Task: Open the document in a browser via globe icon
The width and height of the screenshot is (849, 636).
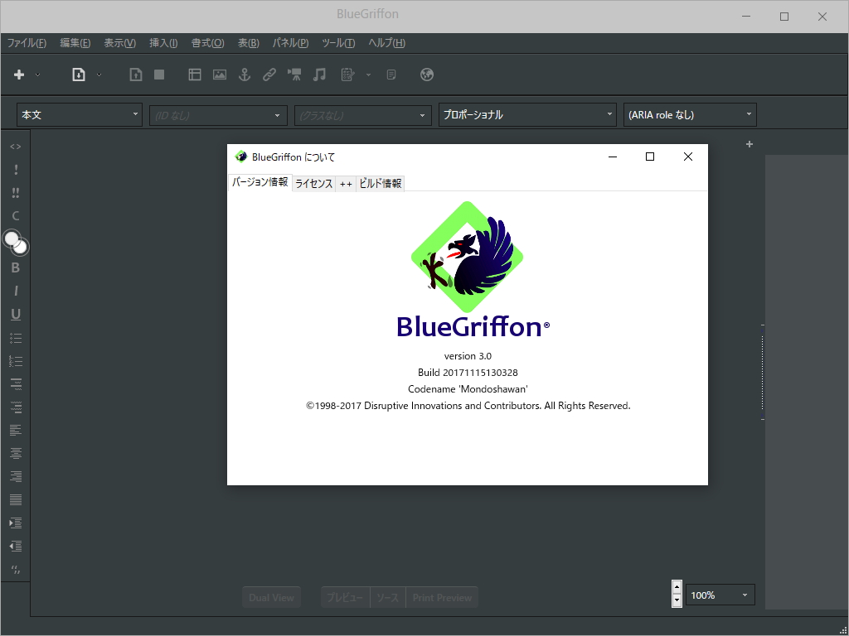Action: (x=426, y=75)
